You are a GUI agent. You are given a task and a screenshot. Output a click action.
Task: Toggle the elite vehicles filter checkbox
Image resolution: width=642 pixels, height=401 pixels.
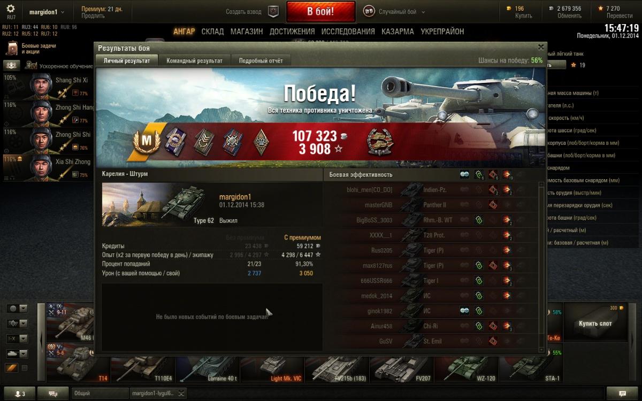pos(24,368)
